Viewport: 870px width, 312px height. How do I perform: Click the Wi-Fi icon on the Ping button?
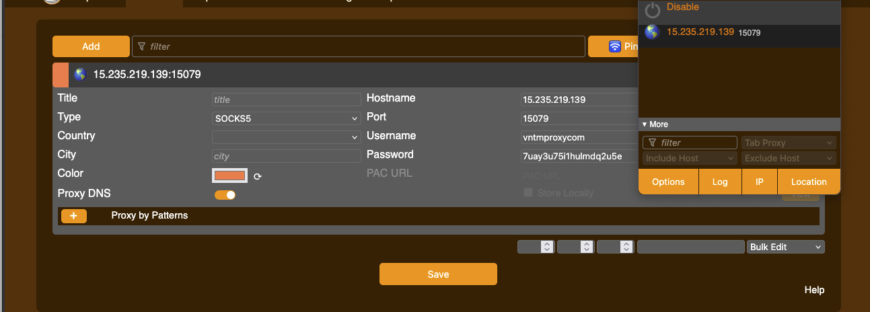click(x=614, y=46)
